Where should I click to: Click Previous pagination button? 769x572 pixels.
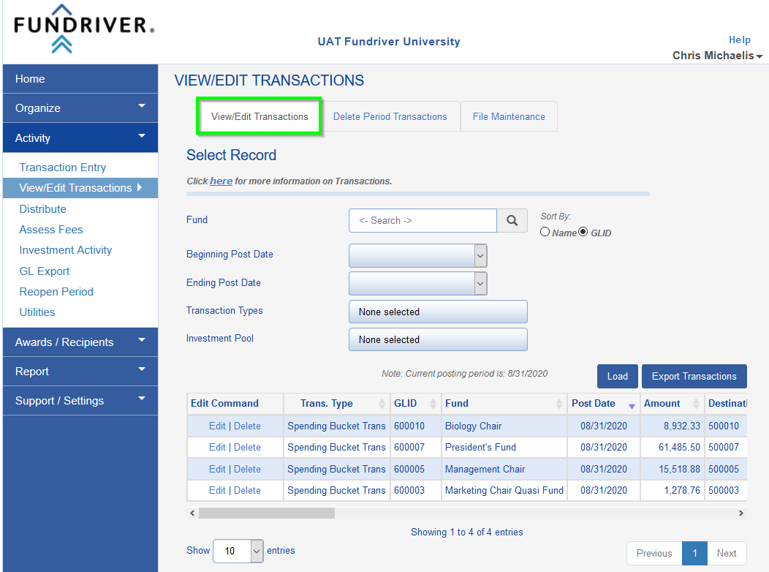654,554
